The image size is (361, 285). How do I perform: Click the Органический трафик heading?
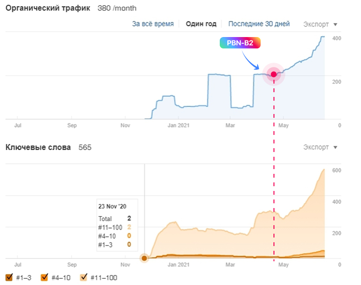(x=48, y=9)
